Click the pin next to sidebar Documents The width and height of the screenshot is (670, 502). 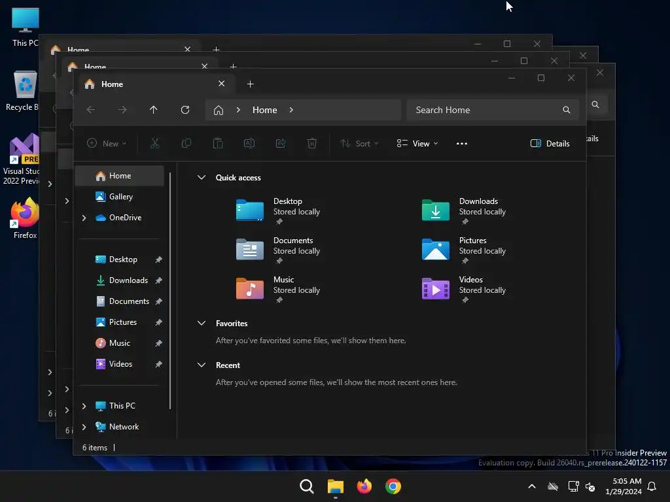(x=158, y=301)
